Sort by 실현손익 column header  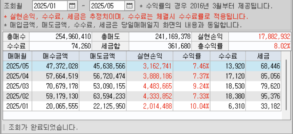(150, 56)
